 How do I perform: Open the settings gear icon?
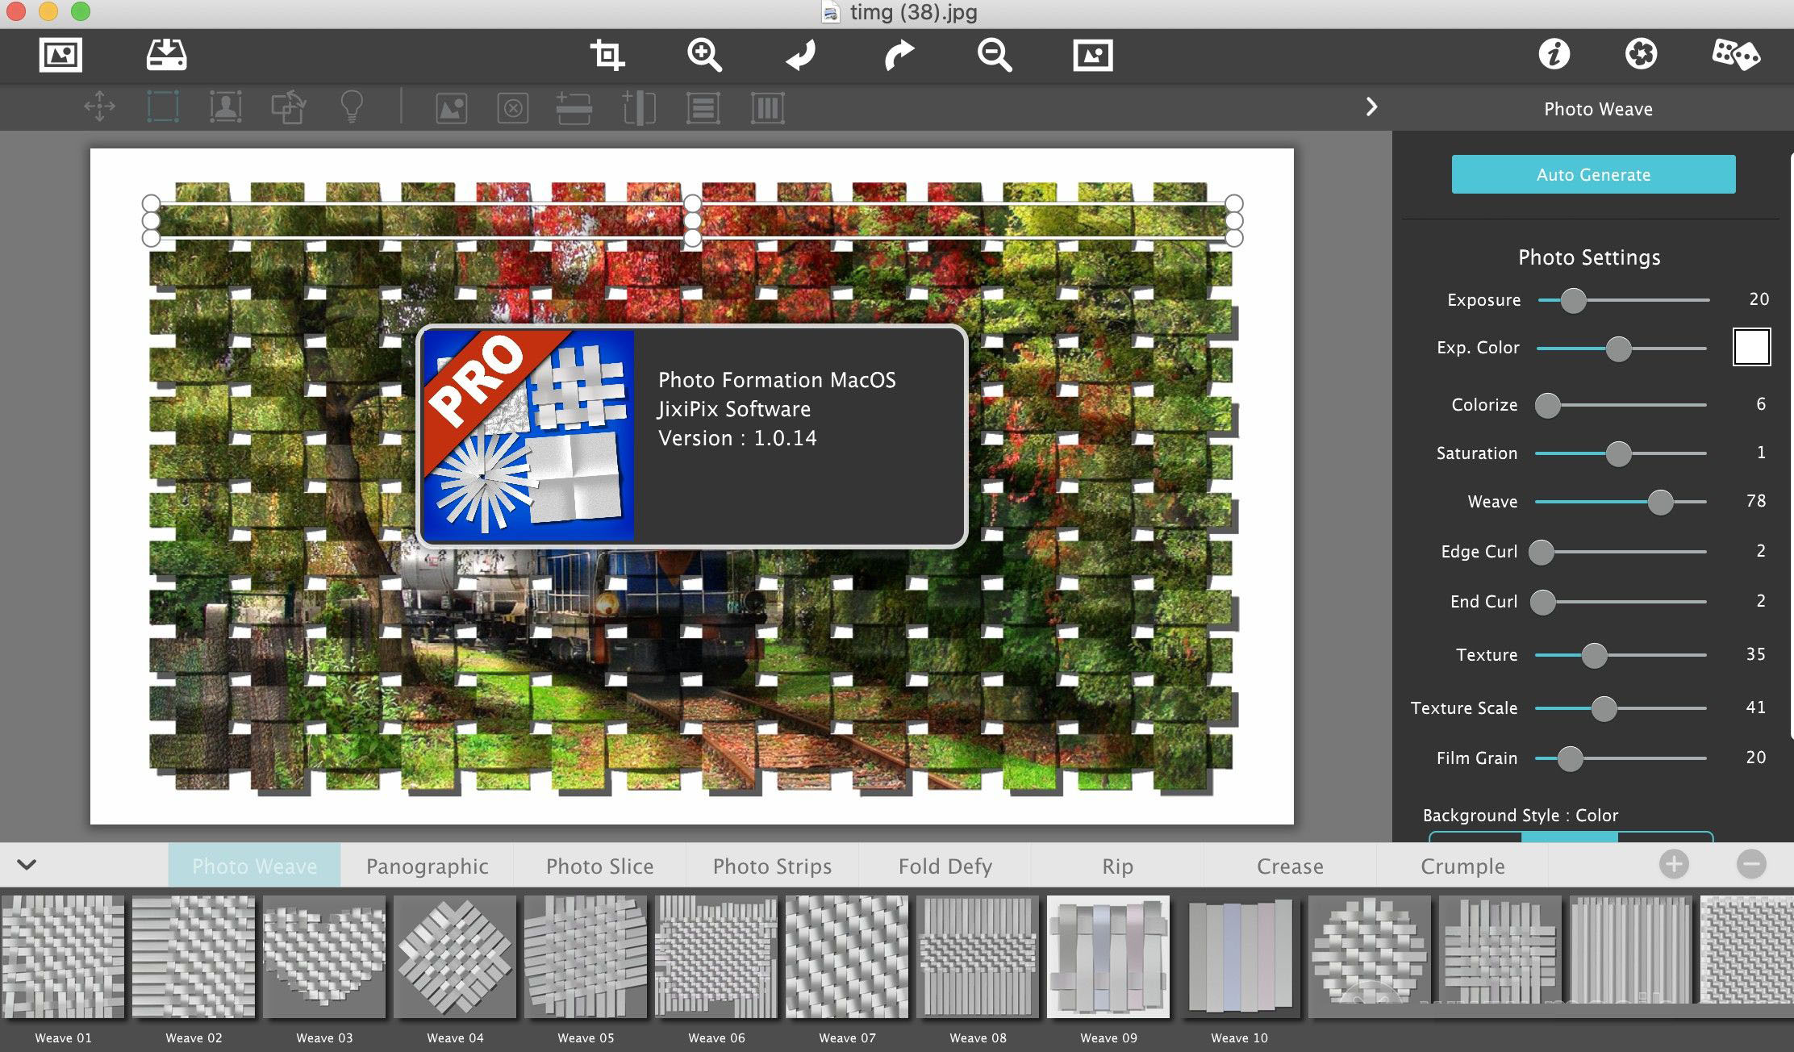(1642, 55)
